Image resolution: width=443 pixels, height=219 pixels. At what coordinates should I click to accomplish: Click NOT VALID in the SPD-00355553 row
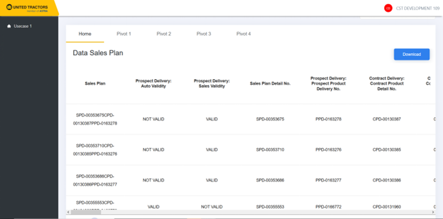pos(212,207)
